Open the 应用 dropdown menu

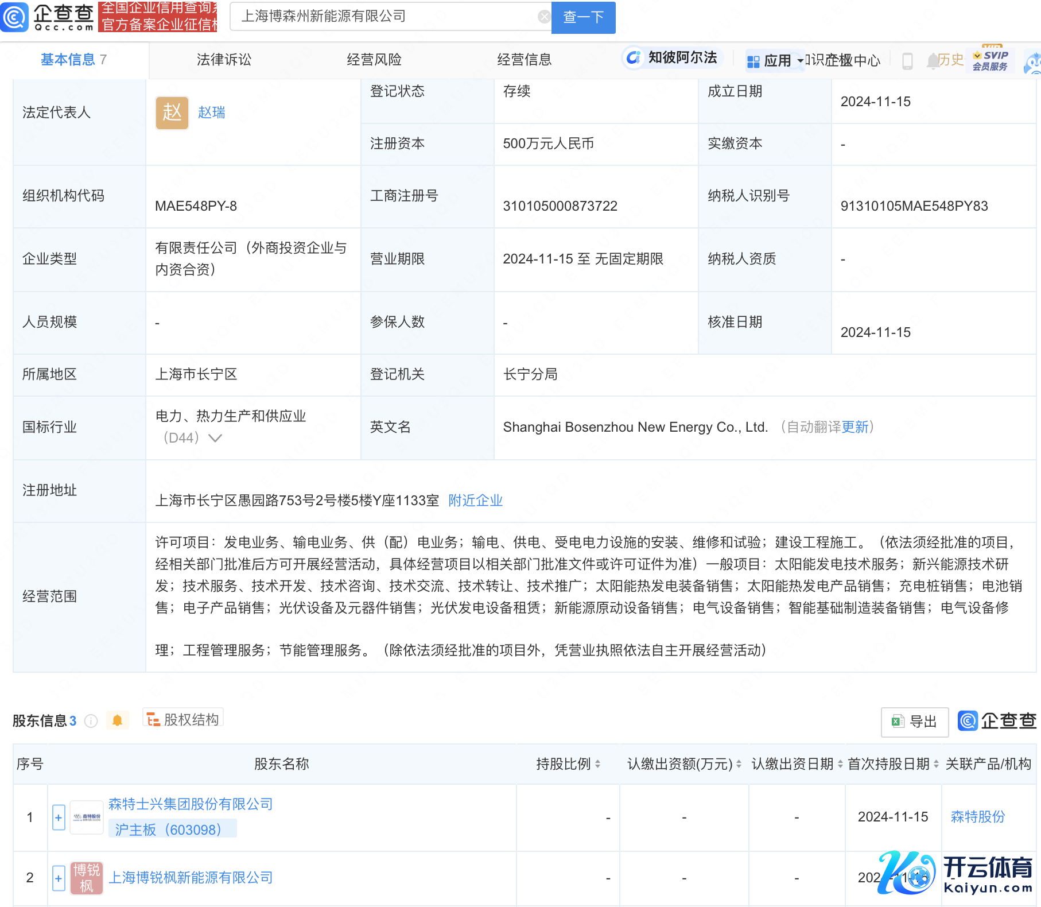pos(775,61)
